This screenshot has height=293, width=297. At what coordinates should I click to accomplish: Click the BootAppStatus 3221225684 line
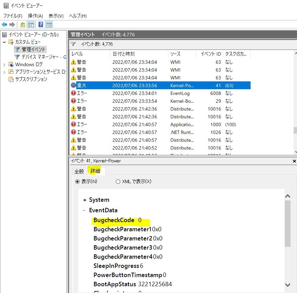pyautogui.click(x=133, y=284)
